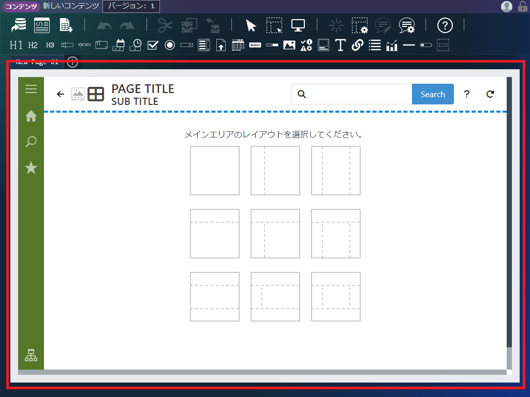Add a clock time picker element
Image resolution: width=530 pixels, height=397 pixels.
136,45
